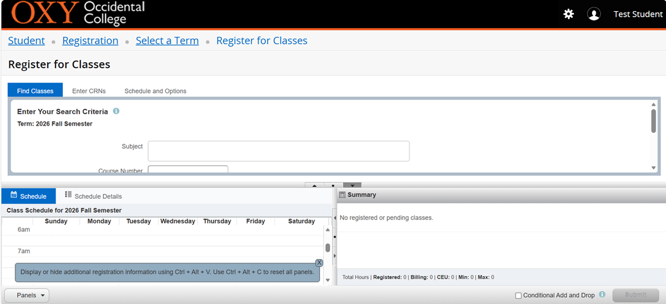This screenshot has height=304, width=666.
Task: Select the Schedule tab
Action: click(x=28, y=196)
